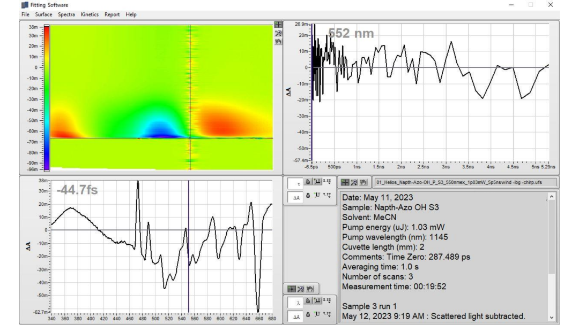Screen dimensions: 579x325
Task: Select the crosshair cursor tool in the spectrum palette
Action: 291,289
